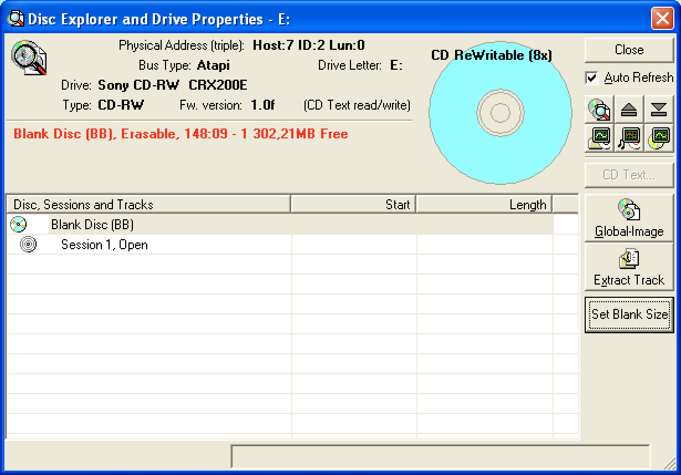This screenshot has width=681, height=475.
Task: Click the Disc, Sessions and Tracks column header
Action: coord(148,204)
